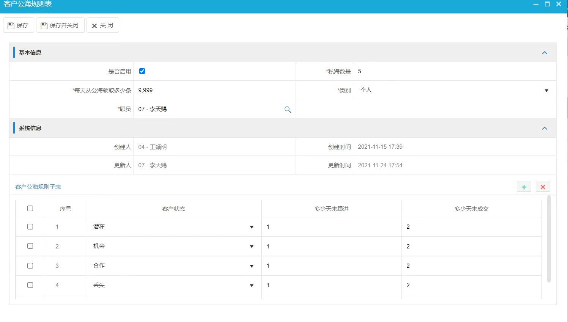Collapse the 系统信息 section chevron
The width and height of the screenshot is (568, 322).
point(545,128)
